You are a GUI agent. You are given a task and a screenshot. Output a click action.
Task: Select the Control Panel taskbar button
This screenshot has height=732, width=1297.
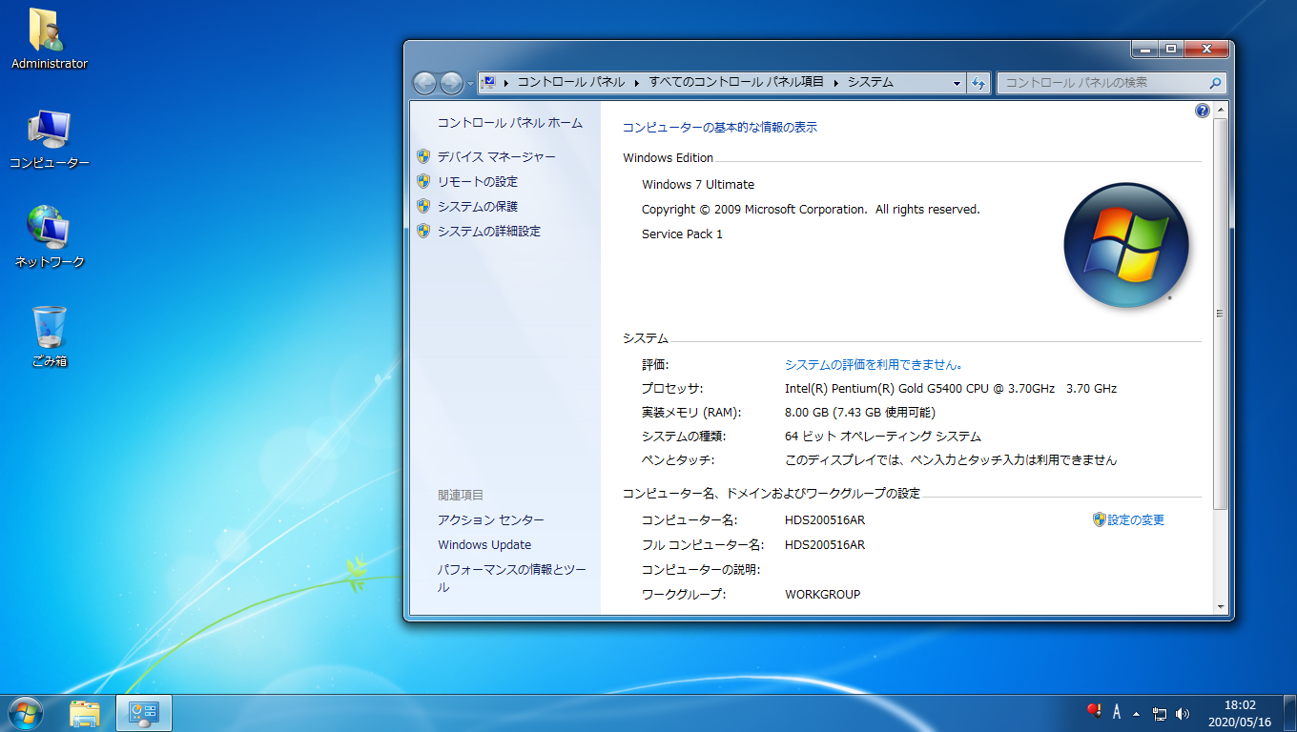pyautogui.click(x=144, y=713)
